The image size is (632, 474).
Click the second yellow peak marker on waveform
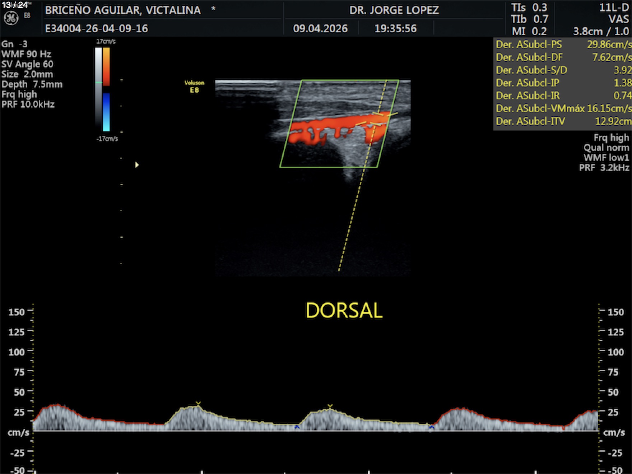pos(330,406)
